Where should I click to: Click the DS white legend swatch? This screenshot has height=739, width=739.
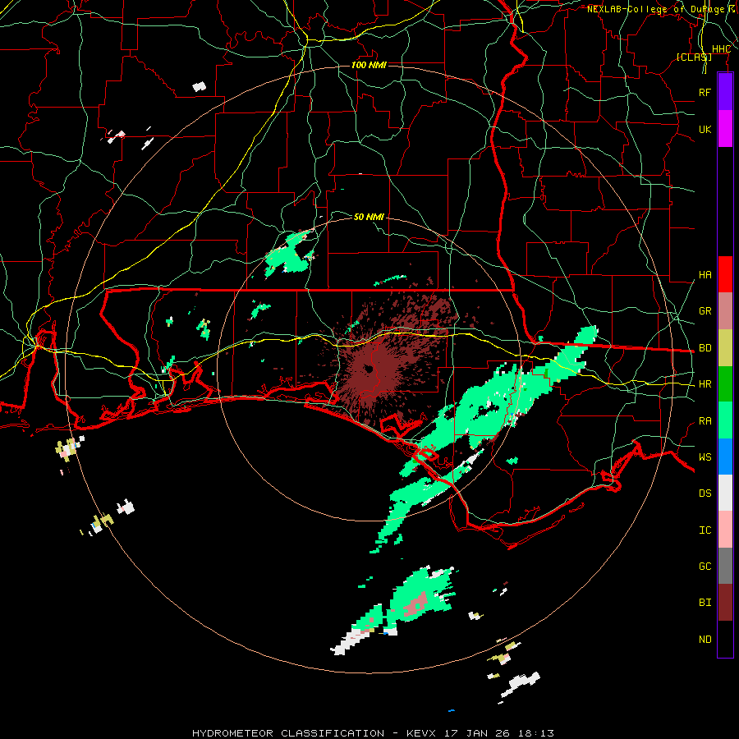pyautogui.click(x=725, y=493)
